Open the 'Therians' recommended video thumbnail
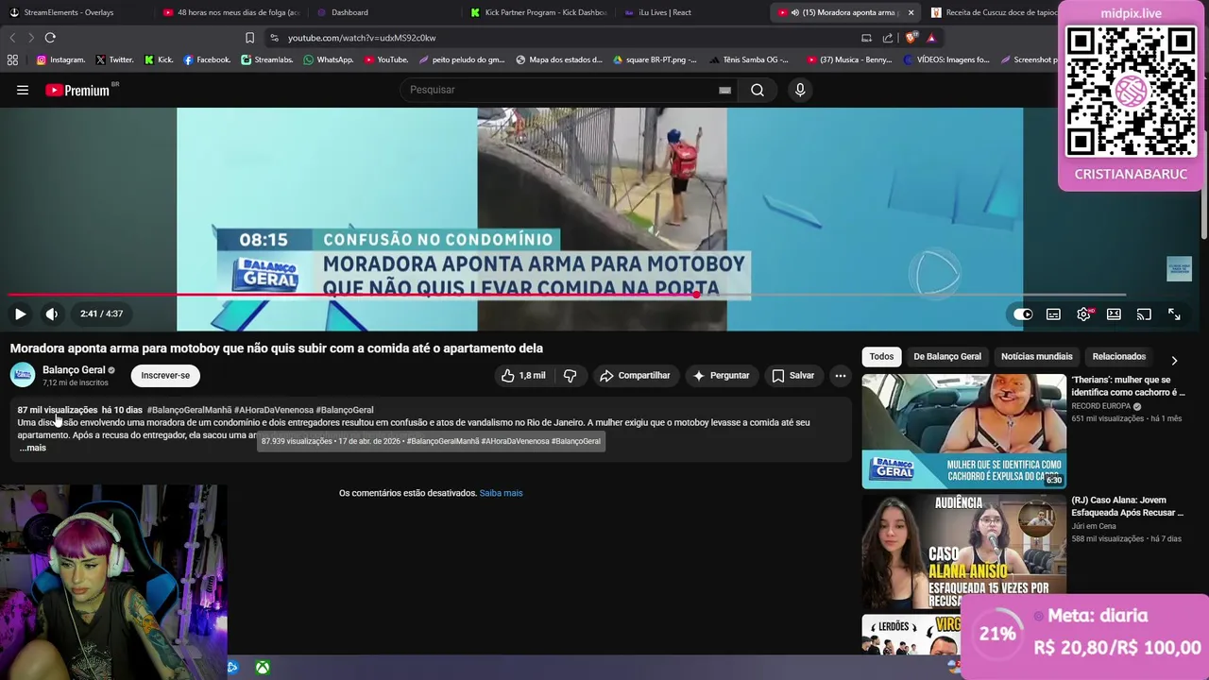Screen dimensions: 1209x680 click(x=963, y=432)
